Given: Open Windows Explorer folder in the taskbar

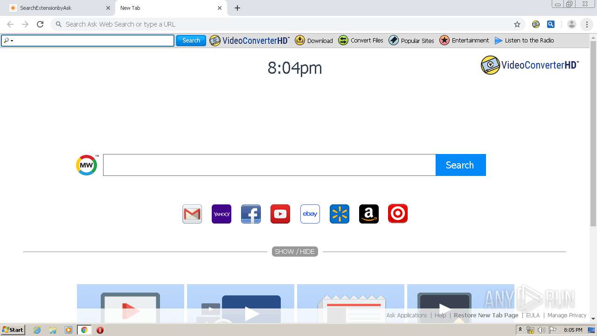Looking at the screenshot, I should pos(53,330).
